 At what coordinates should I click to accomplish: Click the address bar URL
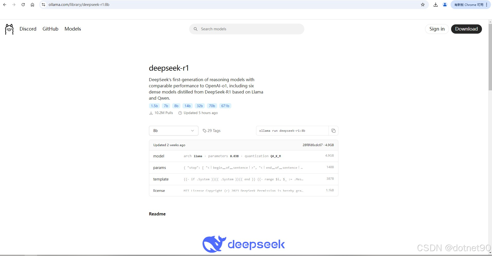point(79,5)
